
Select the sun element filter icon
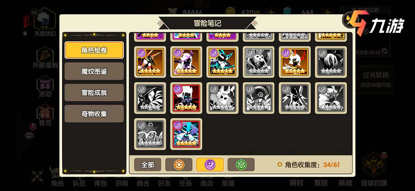pyautogui.click(x=178, y=165)
